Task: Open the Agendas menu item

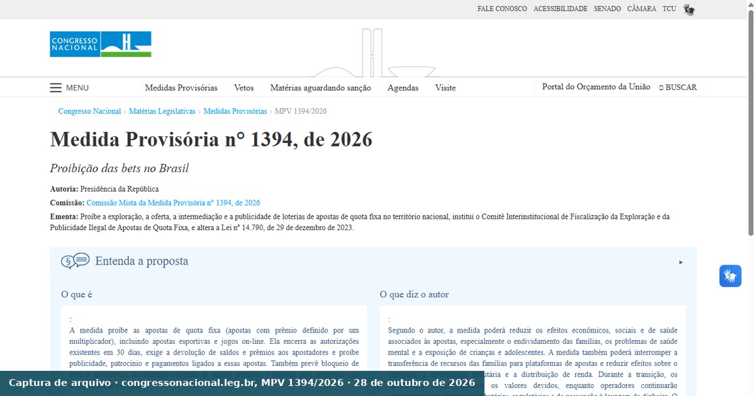Action: coord(403,88)
